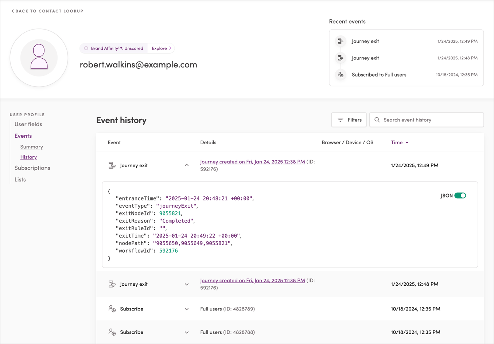
Task: Click the exitNodeId value 9055821
Action: point(170,214)
